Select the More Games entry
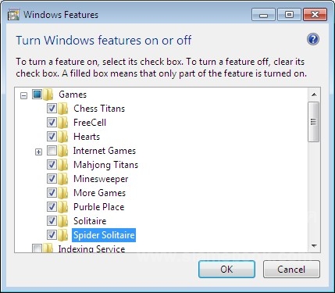The width and height of the screenshot is (335, 293). (99, 193)
